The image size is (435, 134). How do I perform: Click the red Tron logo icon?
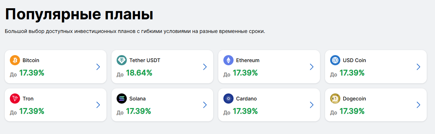[x=15, y=99]
